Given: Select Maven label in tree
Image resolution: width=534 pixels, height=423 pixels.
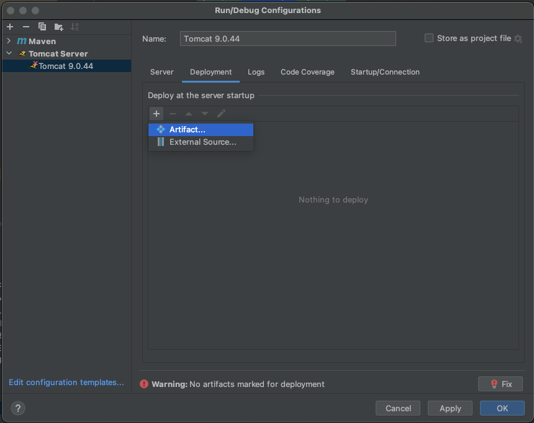Looking at the screenshot, I should pyautogui.click(x=42, y=41).
